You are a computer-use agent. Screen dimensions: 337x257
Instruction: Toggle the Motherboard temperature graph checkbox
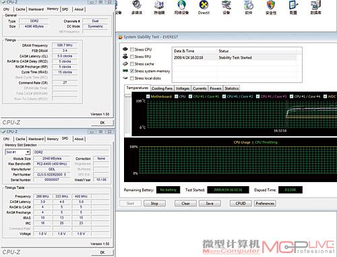pos(148,96)
